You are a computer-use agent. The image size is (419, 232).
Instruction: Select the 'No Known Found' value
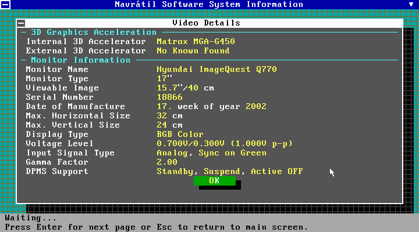coord(193,51)
